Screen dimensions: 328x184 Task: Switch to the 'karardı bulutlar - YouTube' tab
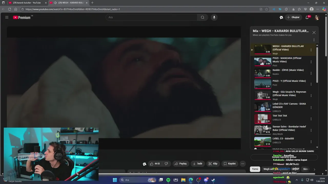point(27,3)
